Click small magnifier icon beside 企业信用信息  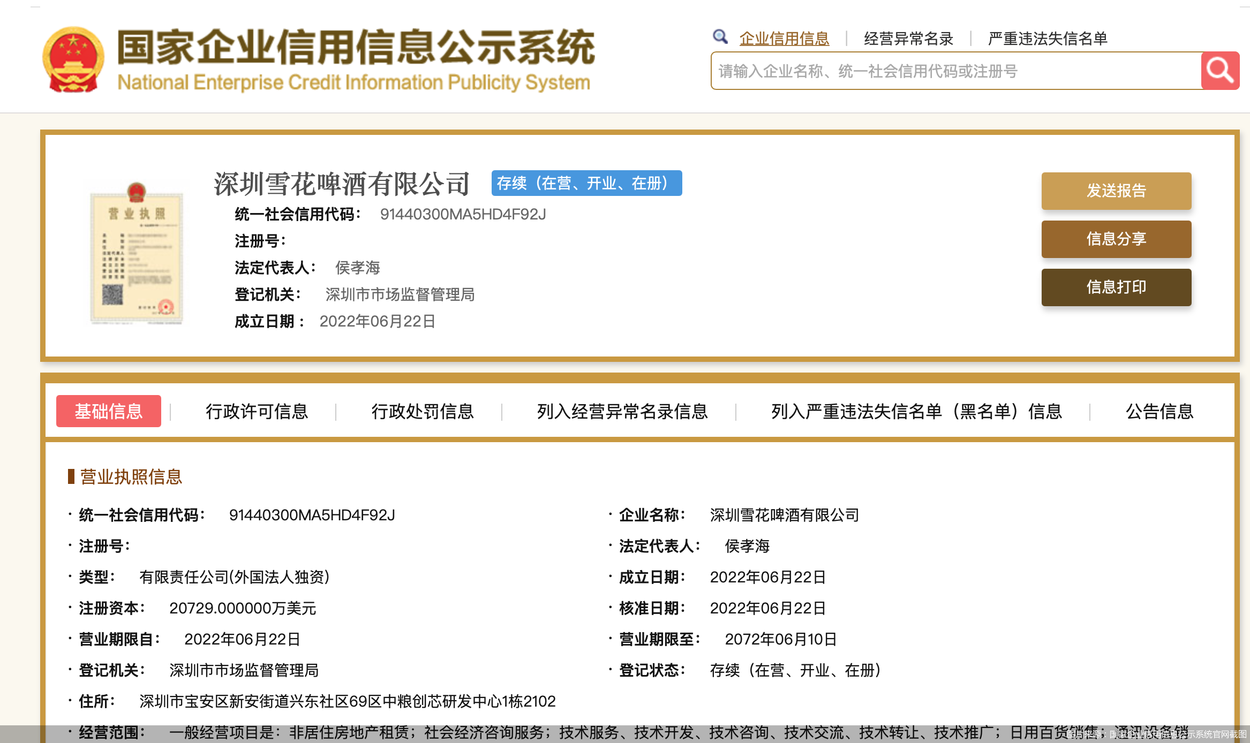720,37
